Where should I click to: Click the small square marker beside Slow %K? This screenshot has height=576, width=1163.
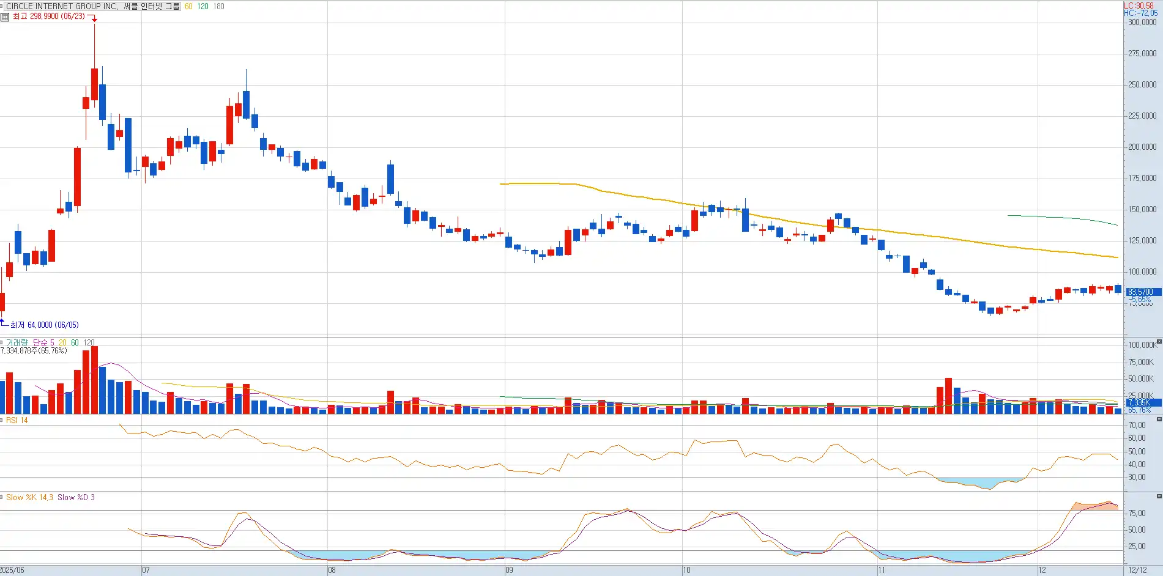[x=2, y=497]
